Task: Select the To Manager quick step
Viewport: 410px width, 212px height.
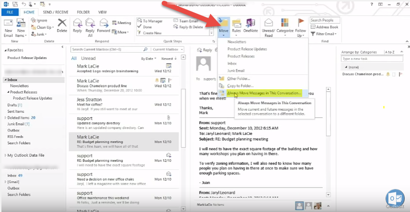Action: click(150, 21)
